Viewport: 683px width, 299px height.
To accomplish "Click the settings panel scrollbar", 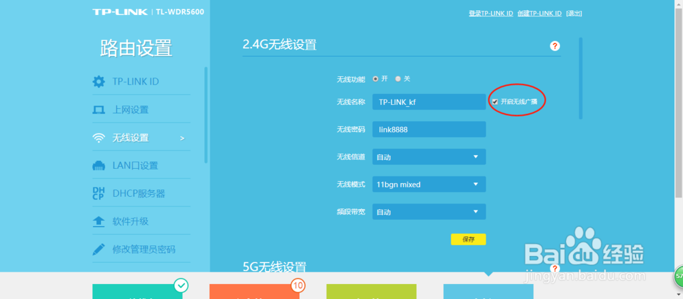I will (580, 78).
